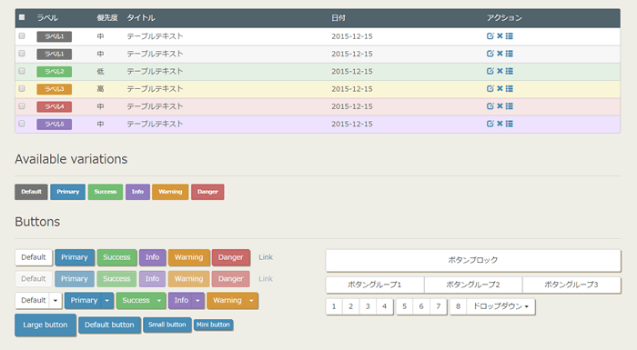Toggle the select-all checkbox in table header

22,17
